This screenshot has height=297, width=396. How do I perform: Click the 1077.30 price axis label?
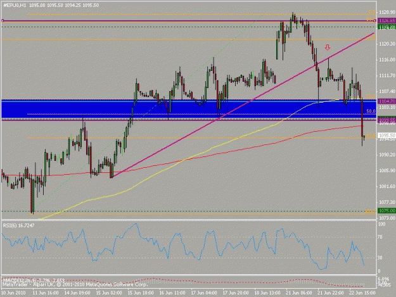387,202
